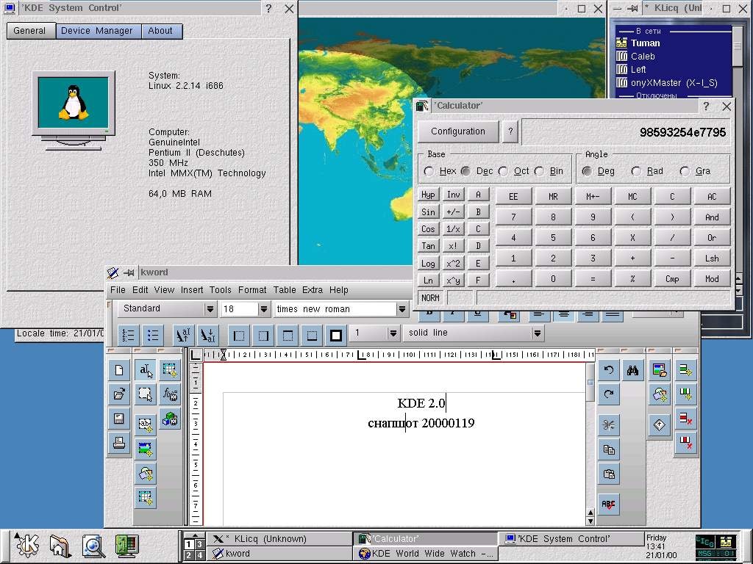Open the Standard paragraph style dropdown
Screen dimensions: 753x564
point(210,309)
